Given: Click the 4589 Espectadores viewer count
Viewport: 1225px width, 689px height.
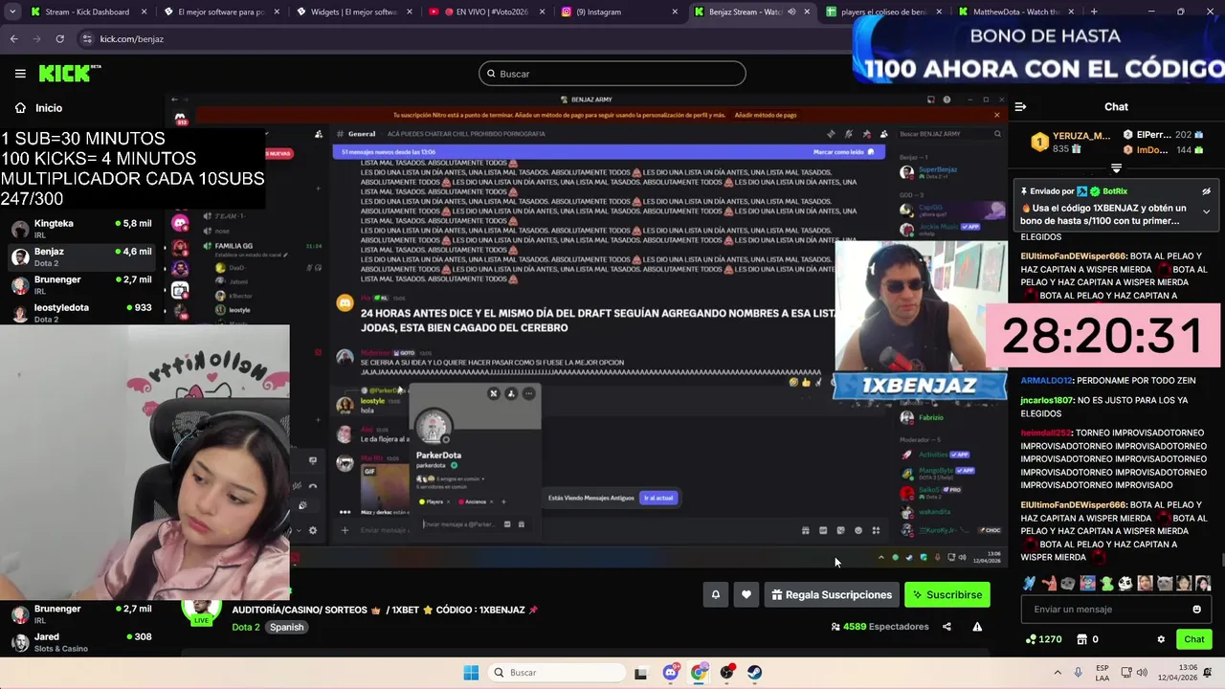Looking at the screenshot, I should [880, 627].
